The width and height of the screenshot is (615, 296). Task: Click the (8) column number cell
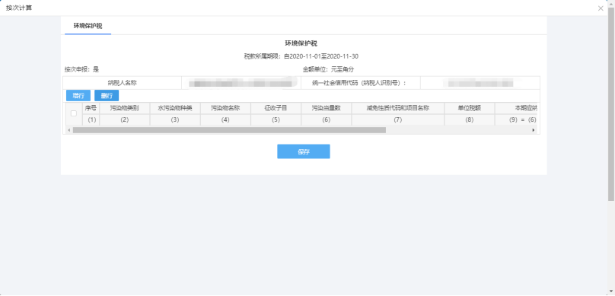pyautogui.click(x=470, y=120)
